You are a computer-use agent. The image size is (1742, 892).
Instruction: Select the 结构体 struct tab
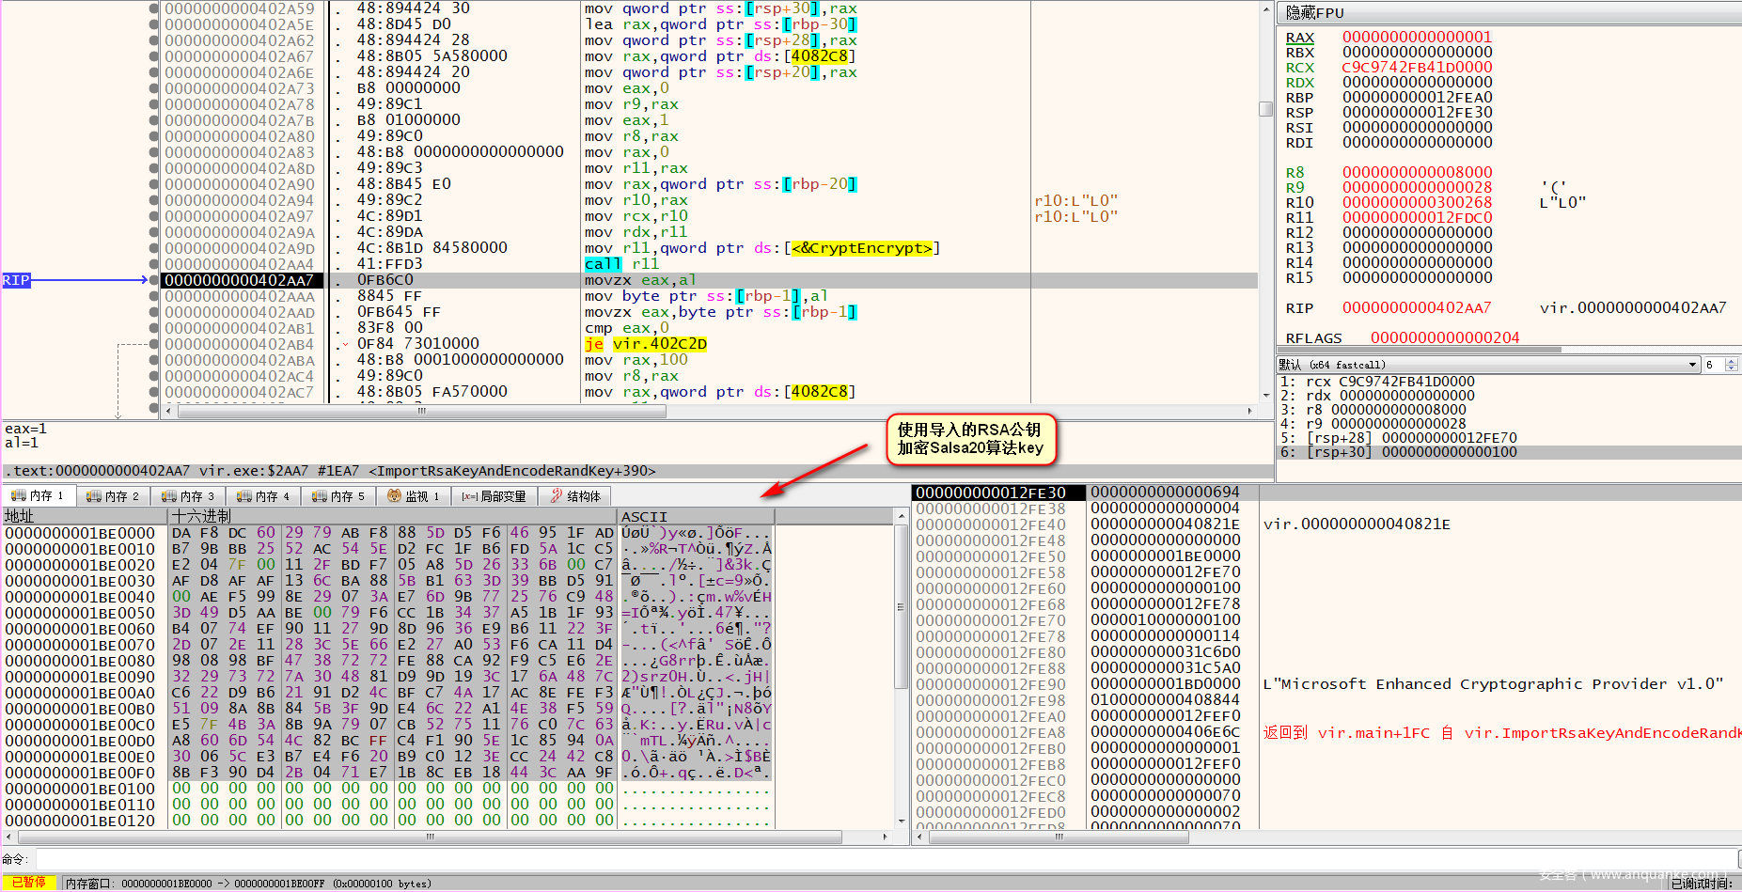coord(575,495)
